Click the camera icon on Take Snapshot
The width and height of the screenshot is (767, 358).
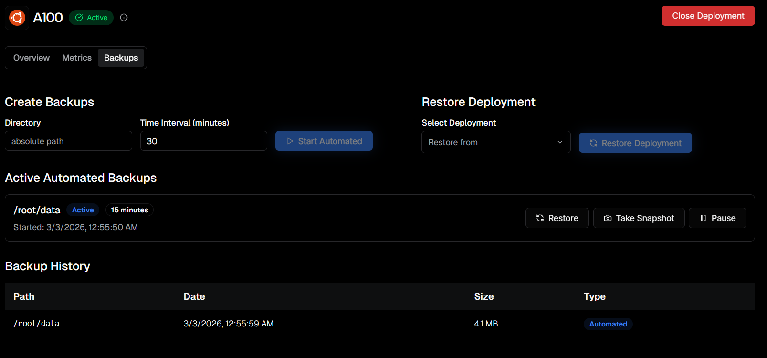(608, 218)
